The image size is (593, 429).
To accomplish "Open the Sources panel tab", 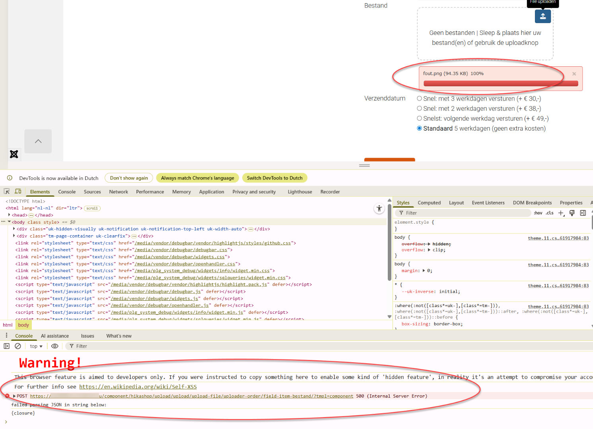I will pyautogui.click(x=92, y=192).
